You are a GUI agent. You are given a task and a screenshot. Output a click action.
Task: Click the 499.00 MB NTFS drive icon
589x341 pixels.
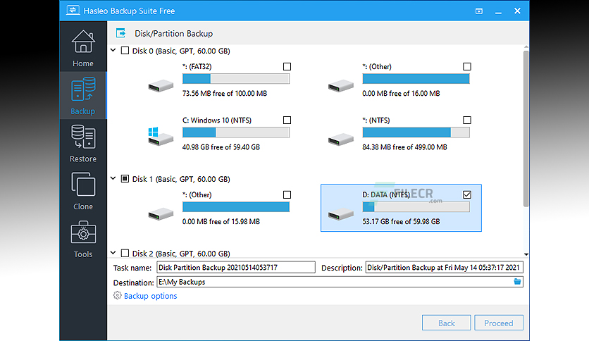pyautogui.click(x=341, y=139)
